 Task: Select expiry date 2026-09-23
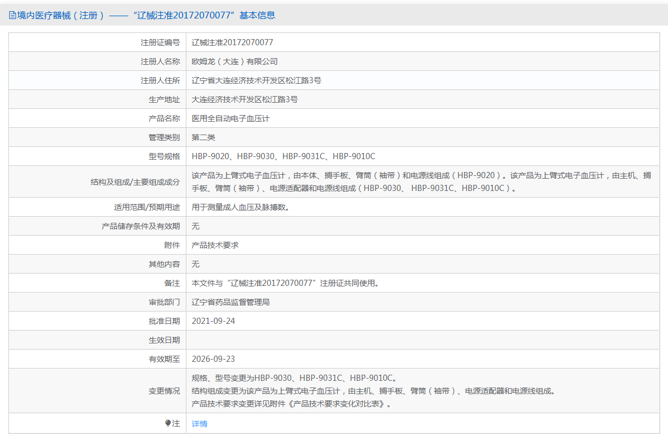(x=213, y=359)
